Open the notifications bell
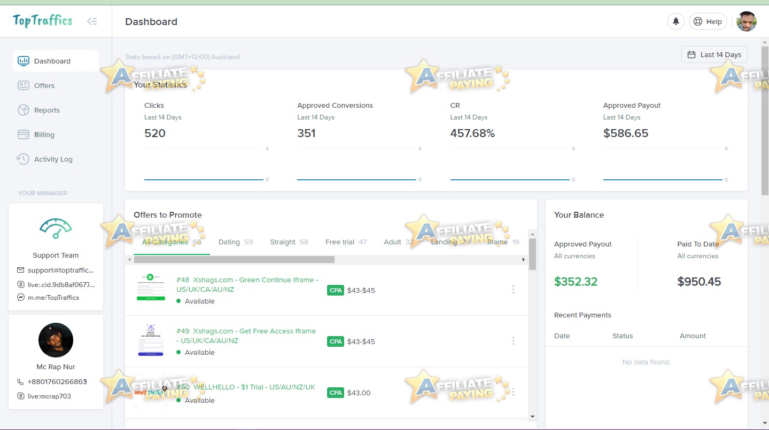The height and width of the screenshot is (430, 769). point(676,21)
